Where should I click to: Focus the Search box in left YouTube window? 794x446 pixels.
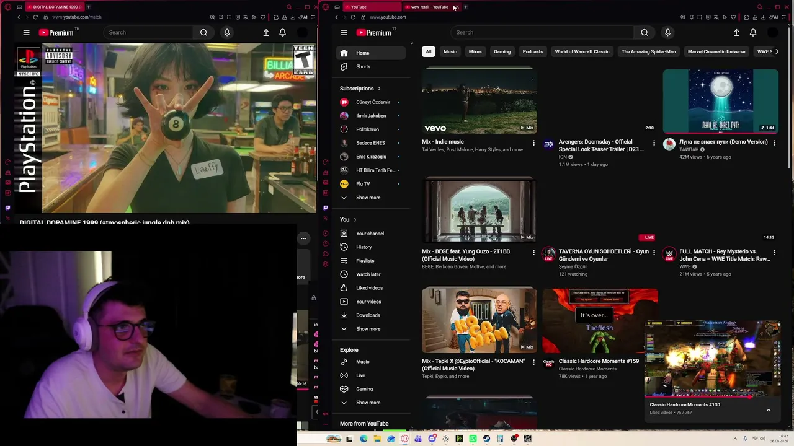(148, 33)
